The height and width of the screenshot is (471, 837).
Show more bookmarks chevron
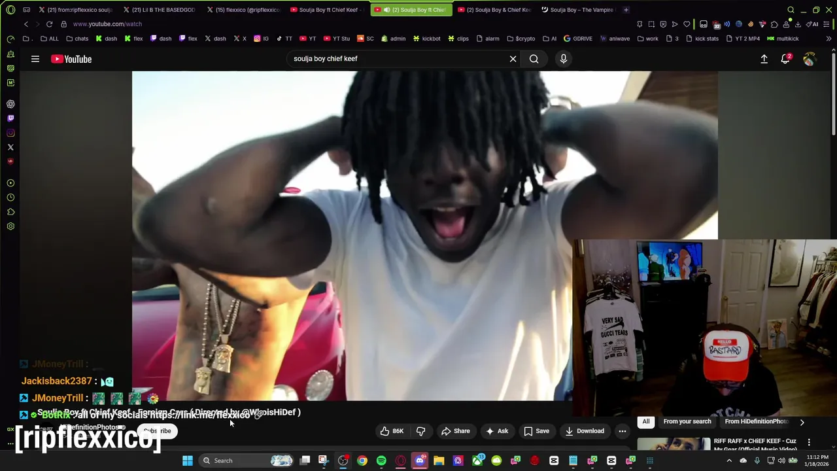click(x=828, y=39)
